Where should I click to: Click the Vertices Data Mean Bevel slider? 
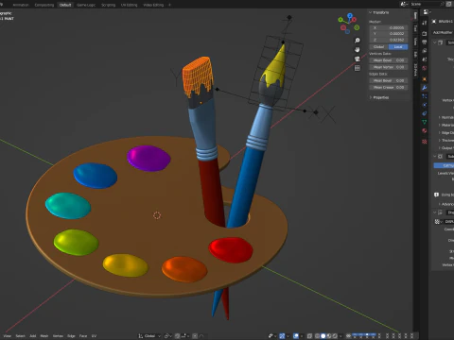tap(389, 60)
